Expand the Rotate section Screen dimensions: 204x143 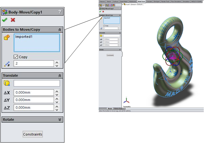(60, 120)
